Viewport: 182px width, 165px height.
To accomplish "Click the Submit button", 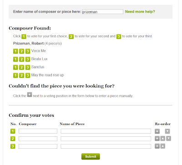I will [91, 156].
